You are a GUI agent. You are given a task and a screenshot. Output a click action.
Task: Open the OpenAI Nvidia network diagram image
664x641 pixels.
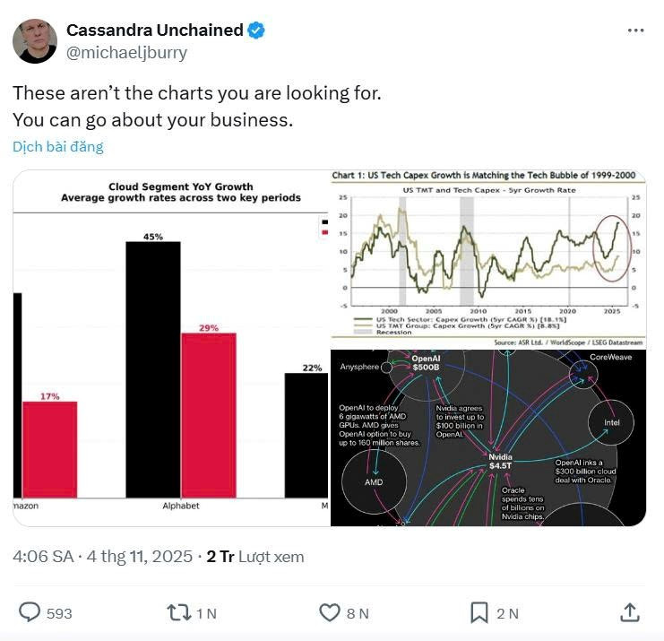click(487, 437)
